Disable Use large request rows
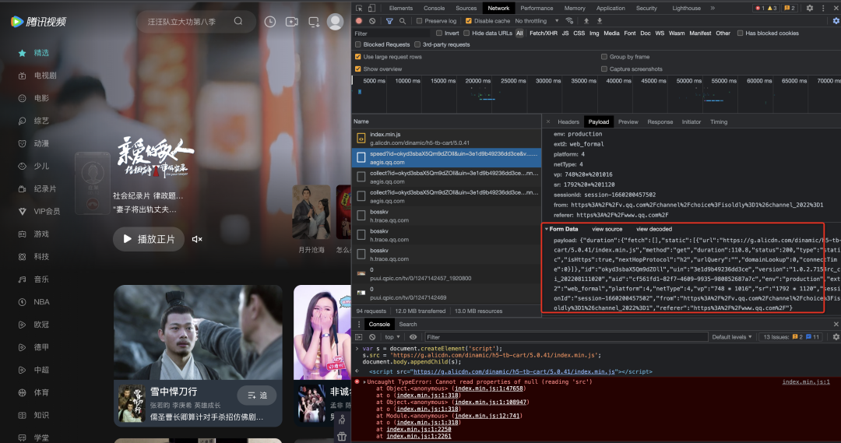This screenshot has height=443, width=841. point(357,57)
